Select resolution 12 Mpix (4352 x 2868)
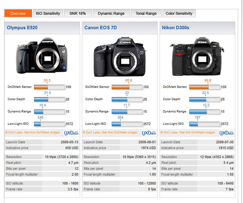Screen dimensions: 243x203 coord(217,157)
